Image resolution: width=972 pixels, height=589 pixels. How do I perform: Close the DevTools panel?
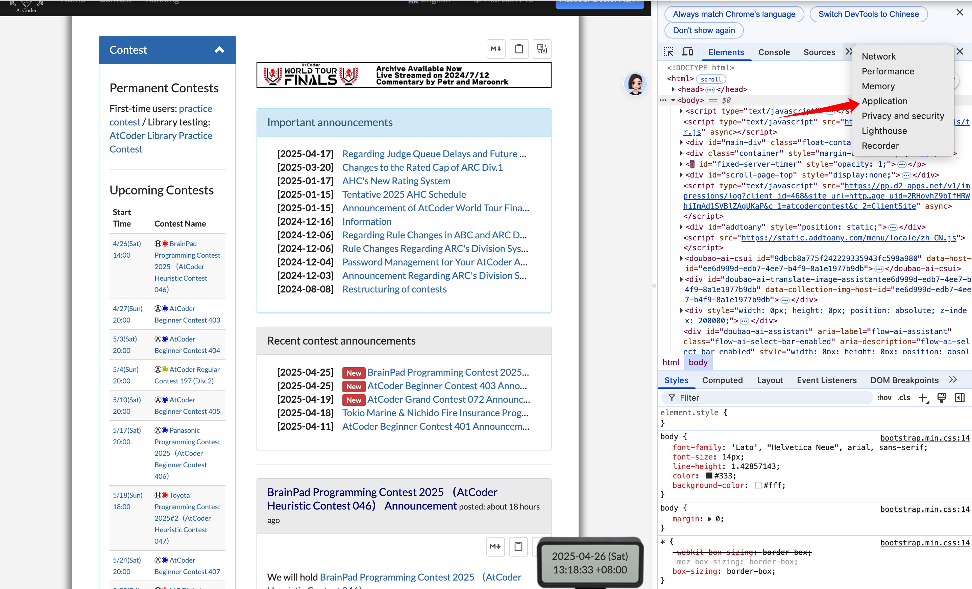point(960,52)
